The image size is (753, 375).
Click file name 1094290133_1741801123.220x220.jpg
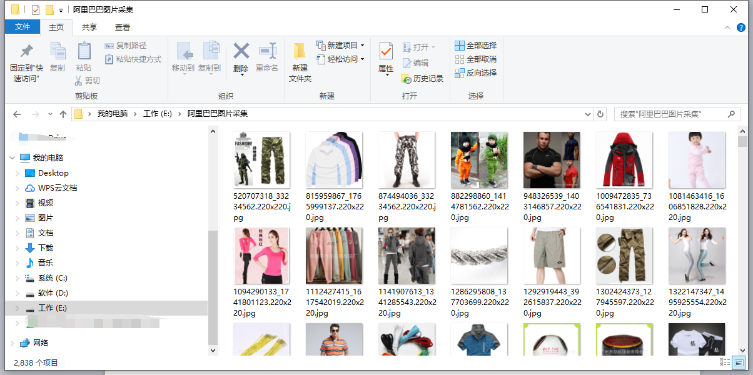[x=261, y=302]
